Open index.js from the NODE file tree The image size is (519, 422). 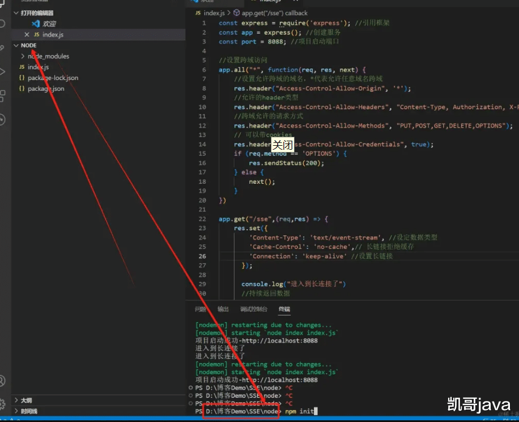point(38,67)
